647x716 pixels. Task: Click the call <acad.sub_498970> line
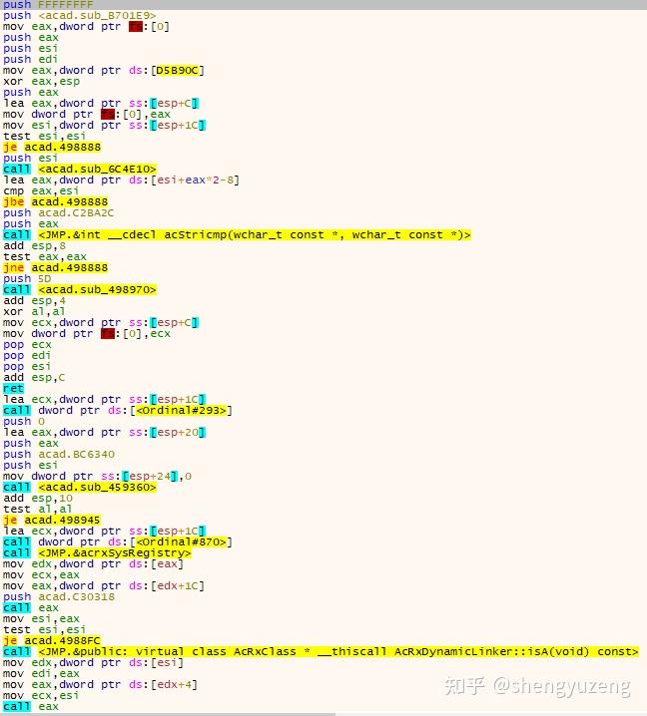[80, 289]
